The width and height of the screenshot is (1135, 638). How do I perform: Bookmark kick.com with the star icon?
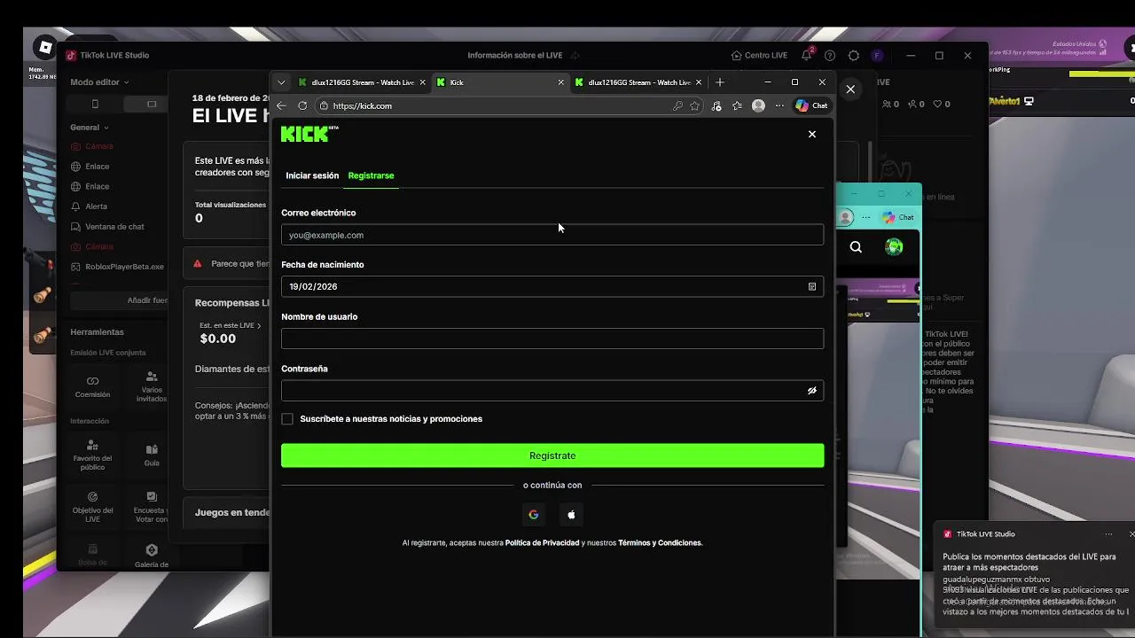point(694,105)
